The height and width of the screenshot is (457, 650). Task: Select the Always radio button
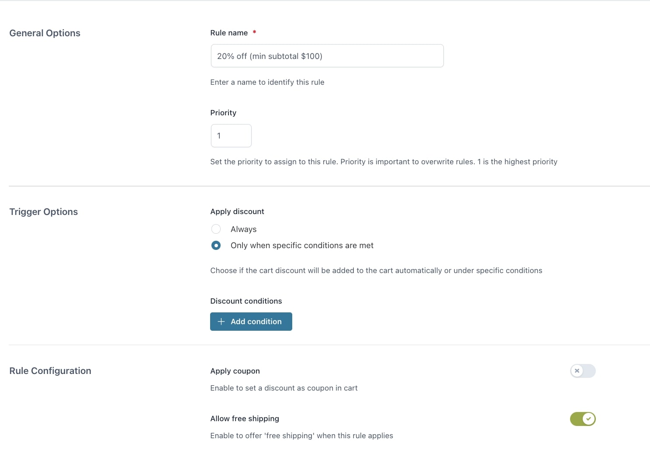click(x=216, y=229)
